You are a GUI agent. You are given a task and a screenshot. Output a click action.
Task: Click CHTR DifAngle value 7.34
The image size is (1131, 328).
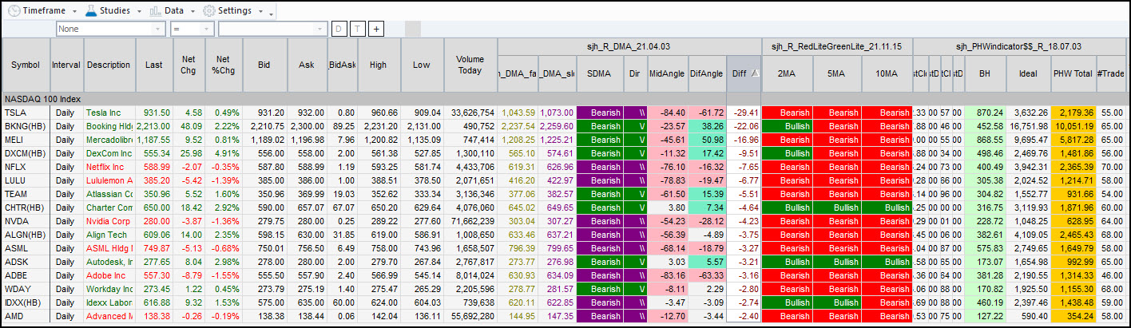coord(707,207)
